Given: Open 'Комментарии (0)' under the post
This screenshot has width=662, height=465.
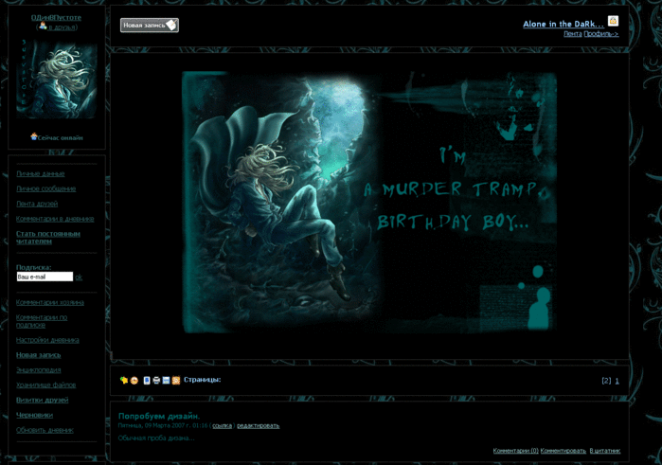Looking at the screenshot, I should (x=515, y=451).
